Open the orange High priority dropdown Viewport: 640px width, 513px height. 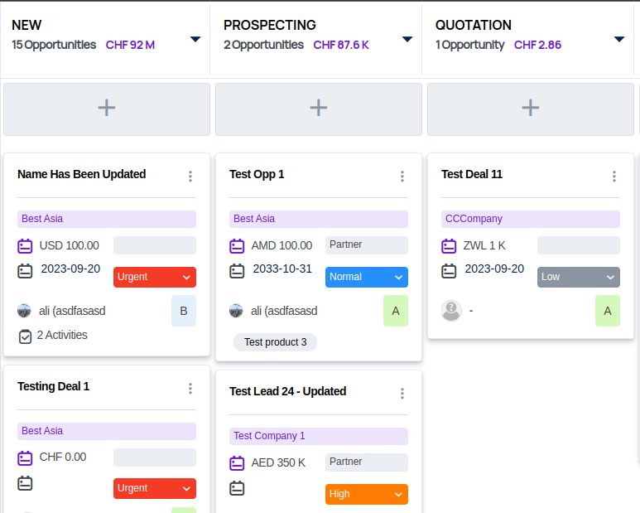pos(366,494)
